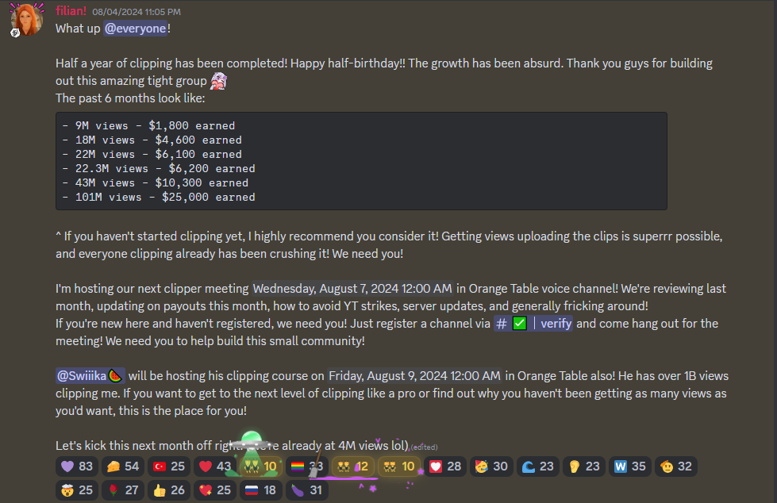Click the @everyone mention

click(135, 29)
